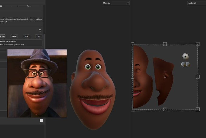
Task: Click the Modo de material resource box
Action: [x=21, y=43]
